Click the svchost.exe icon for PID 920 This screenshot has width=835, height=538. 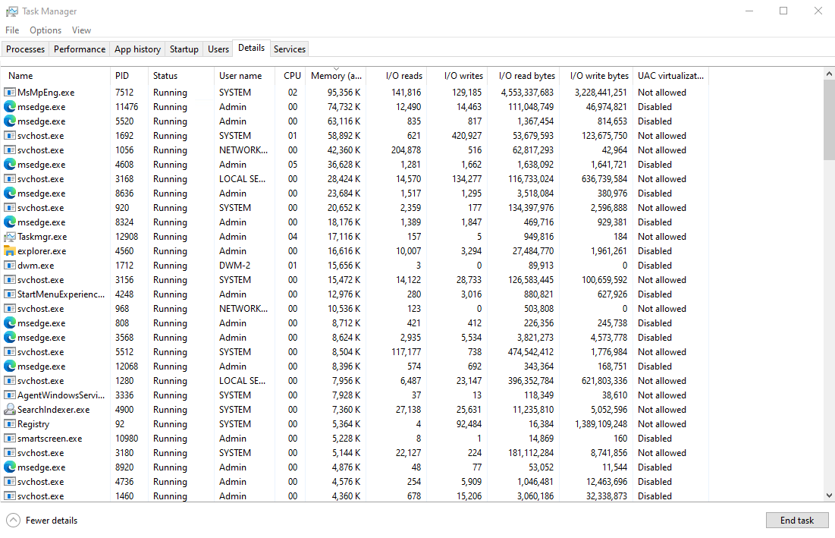pyautogui.click(x=10, y=207)
